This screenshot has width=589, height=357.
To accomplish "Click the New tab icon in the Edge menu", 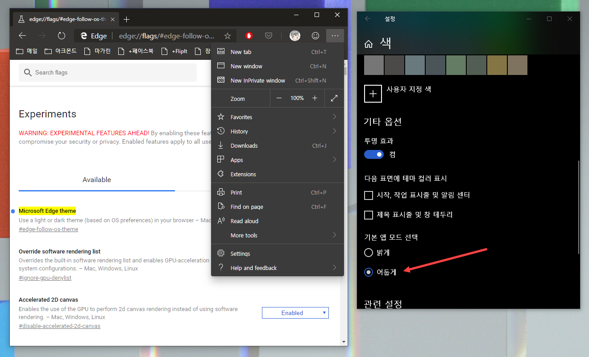I will (220, 52).
